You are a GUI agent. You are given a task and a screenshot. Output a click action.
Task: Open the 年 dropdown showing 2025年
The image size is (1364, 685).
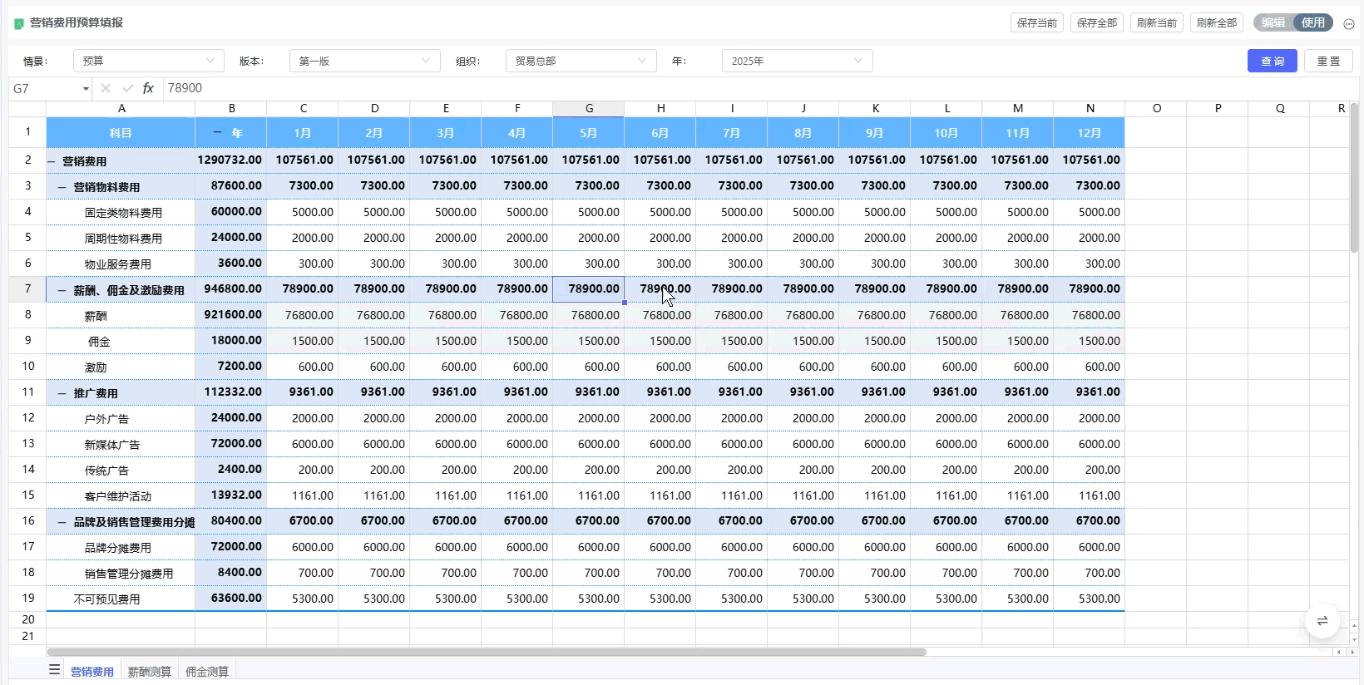(x=798, y=61)
